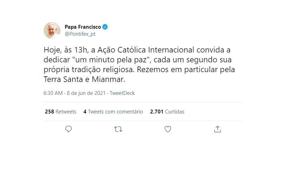View the list of Retweets
301x180 pixels.
click(x=66, y=112)
